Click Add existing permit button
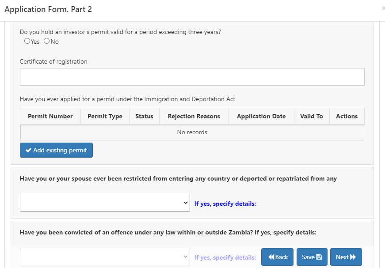Screen dimensions: 385x268 point(56,150)
